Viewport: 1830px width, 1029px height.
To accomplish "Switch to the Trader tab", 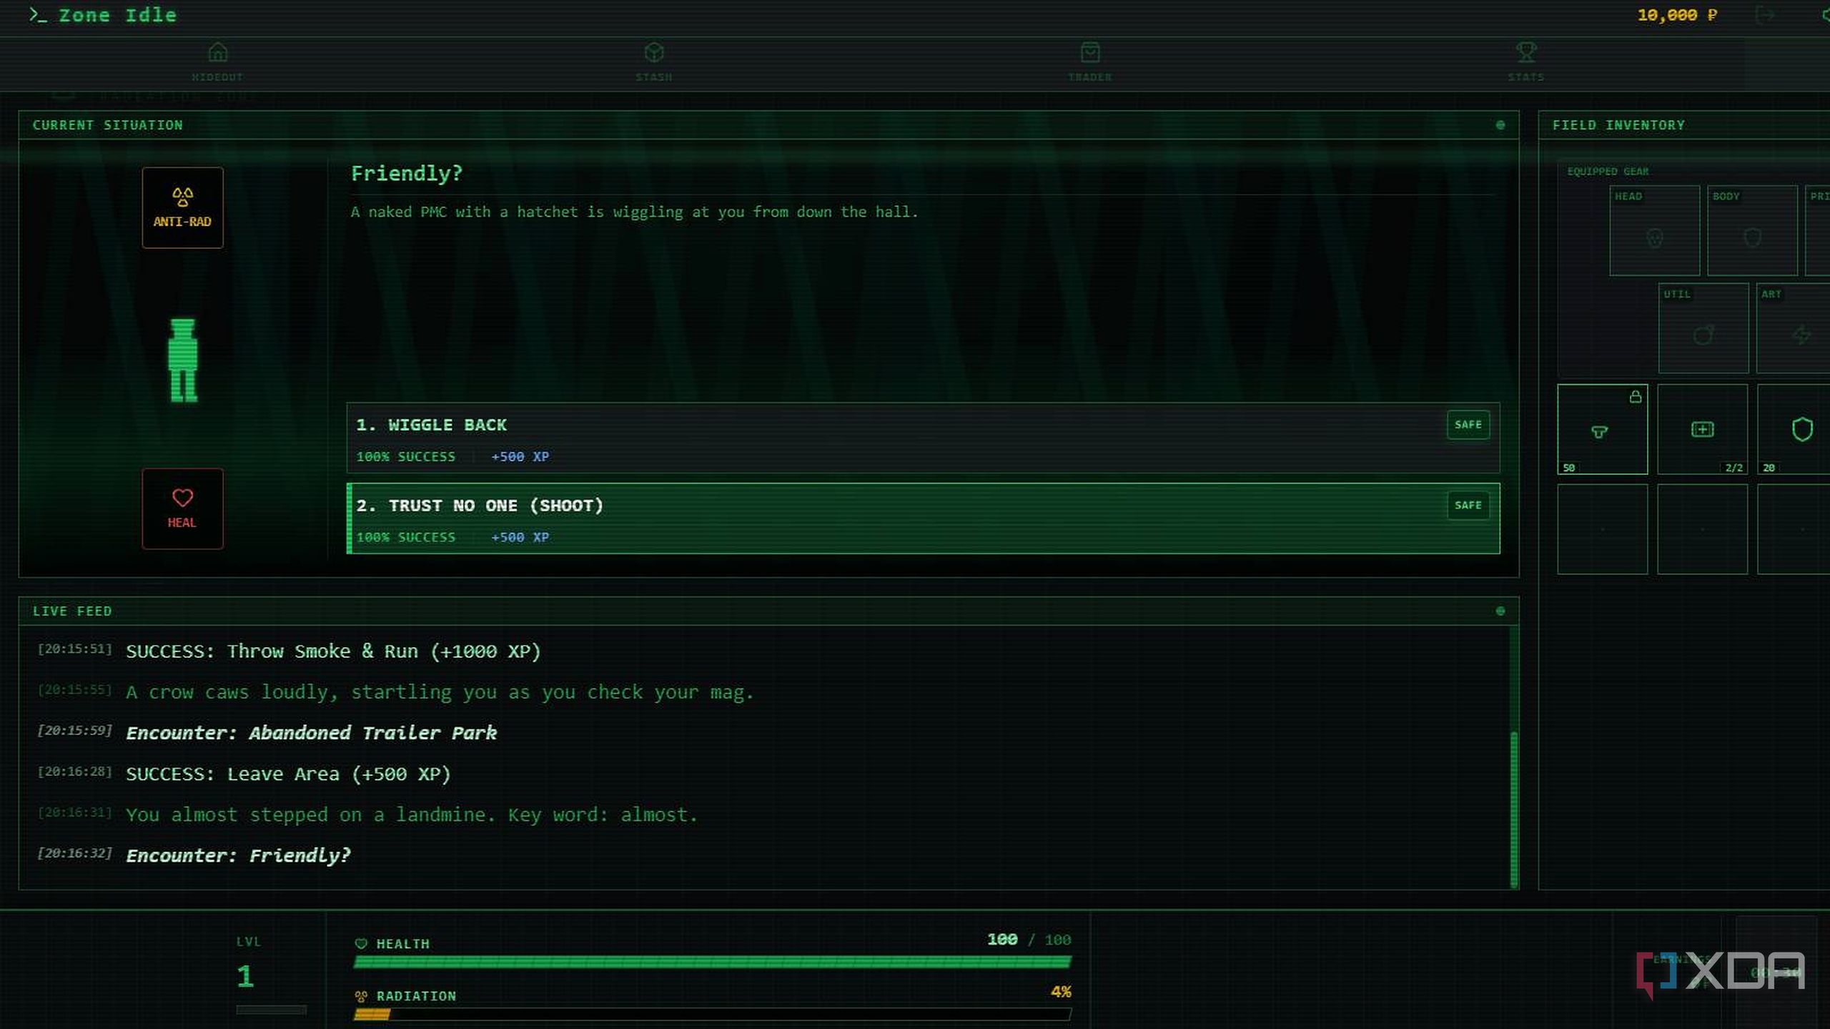I will point(1090,61).
